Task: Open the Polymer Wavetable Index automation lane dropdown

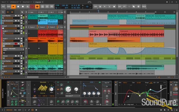Action: click(x=13, y=49)
